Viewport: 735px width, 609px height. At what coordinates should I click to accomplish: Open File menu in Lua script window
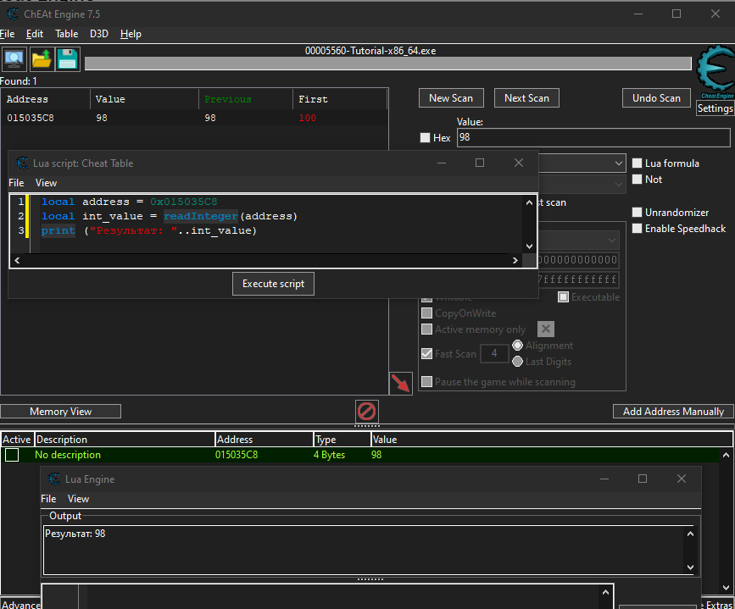[x=16, y=183]
